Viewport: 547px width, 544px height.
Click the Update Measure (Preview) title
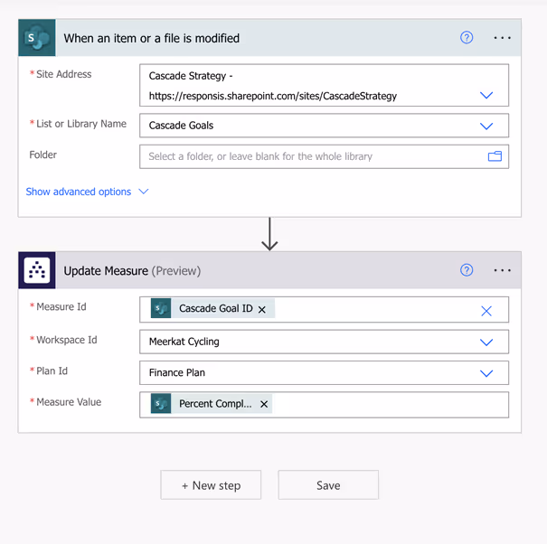132,271
